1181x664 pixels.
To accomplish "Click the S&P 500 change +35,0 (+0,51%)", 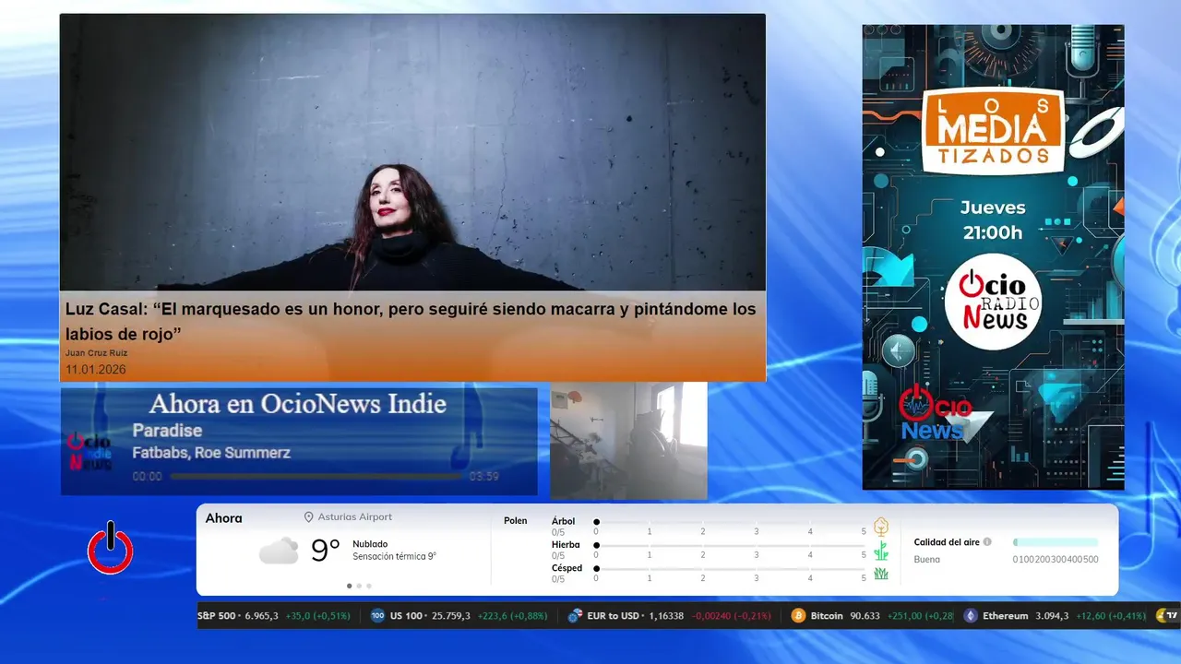I will pyautogui.click(x=317, y=616).
